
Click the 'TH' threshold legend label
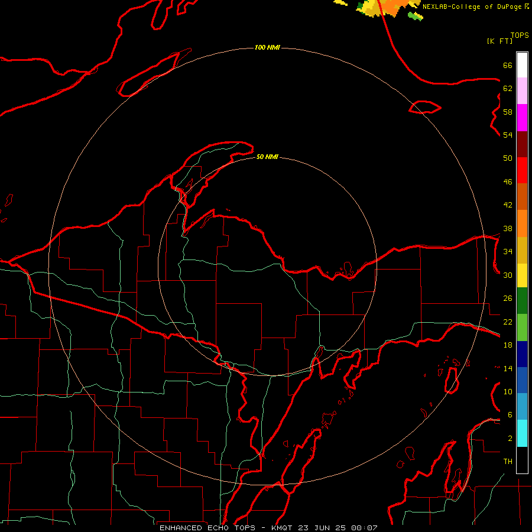click(508, 462)
